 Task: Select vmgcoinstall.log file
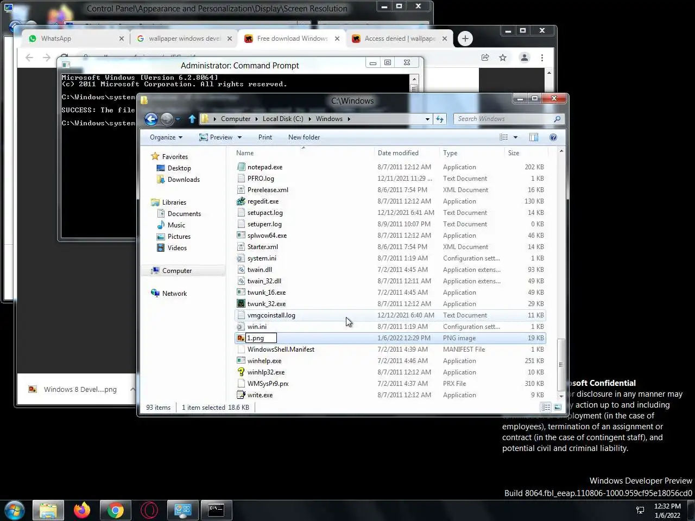271,315
